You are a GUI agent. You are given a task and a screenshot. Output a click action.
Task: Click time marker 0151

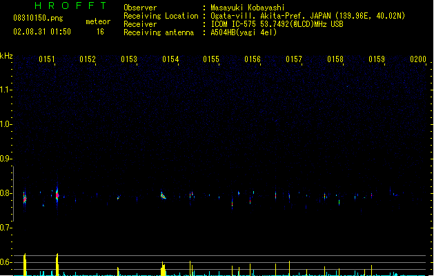(x=47, y=59)
